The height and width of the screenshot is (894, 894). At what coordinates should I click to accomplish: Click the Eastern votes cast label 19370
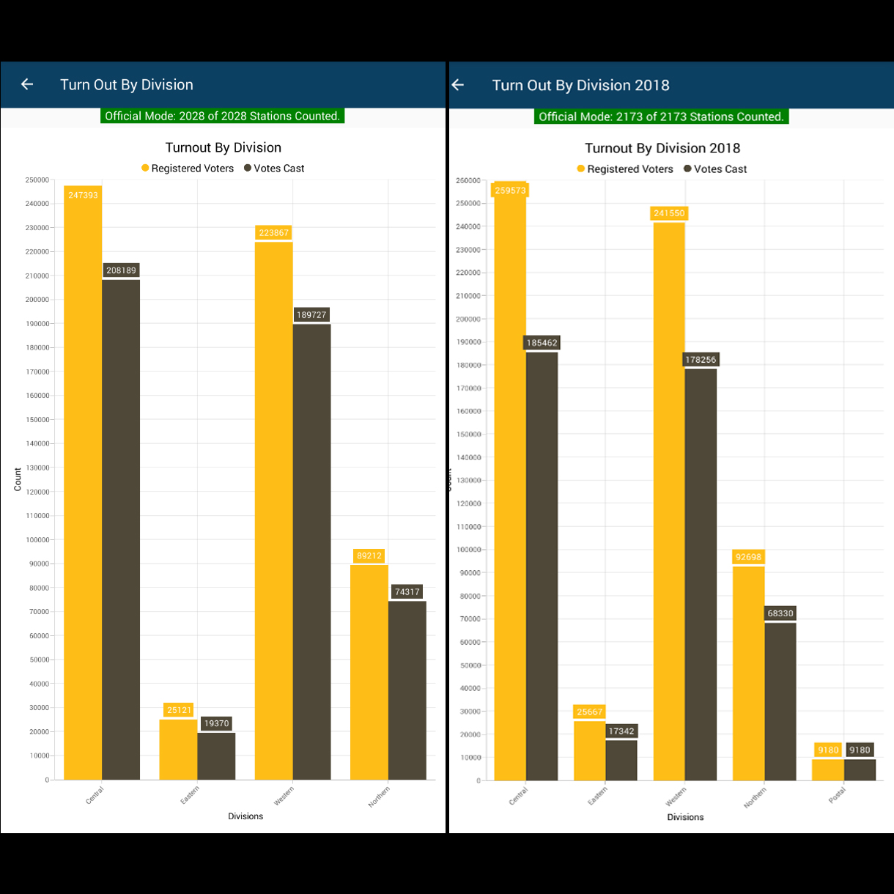tap(217, 723)
